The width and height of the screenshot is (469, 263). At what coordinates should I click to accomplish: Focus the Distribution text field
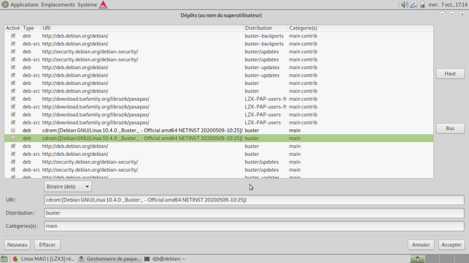coord(254,213)
